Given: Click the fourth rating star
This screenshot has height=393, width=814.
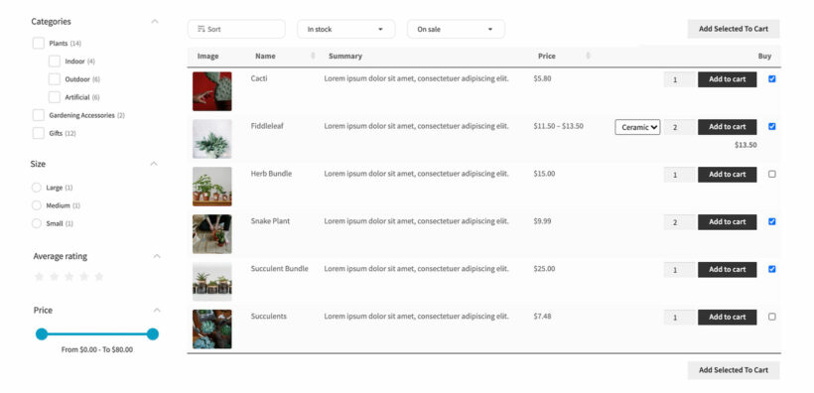Looking at the screenshot, I should [x=84, y=277].
